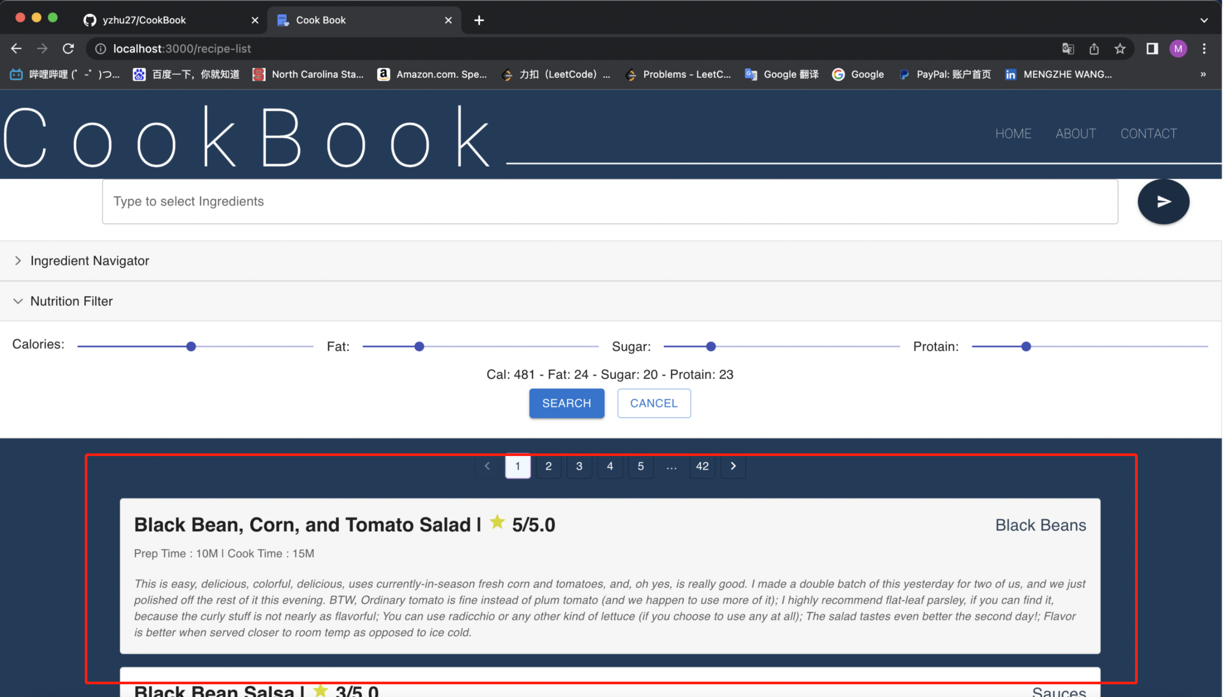Open the CONTACT navigation link
The image size is (1223, 697).
(x=1148, y=133)
